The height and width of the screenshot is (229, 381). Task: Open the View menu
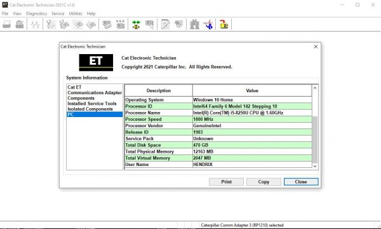click(x=17, y=13)
